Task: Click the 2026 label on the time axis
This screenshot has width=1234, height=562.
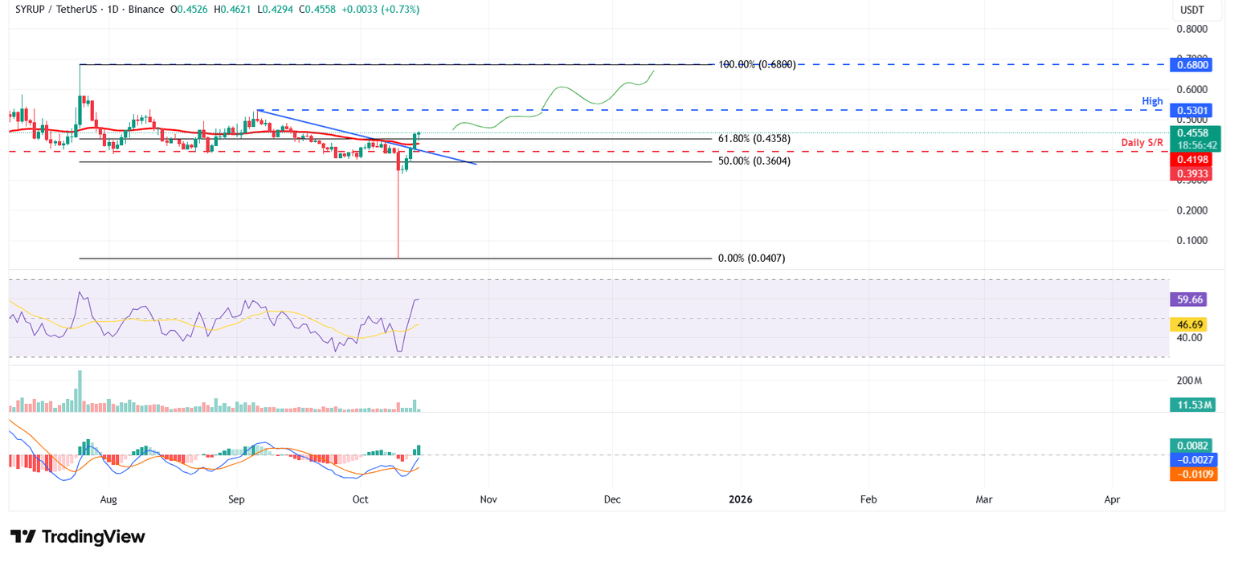Action: [x=740, y=499]
